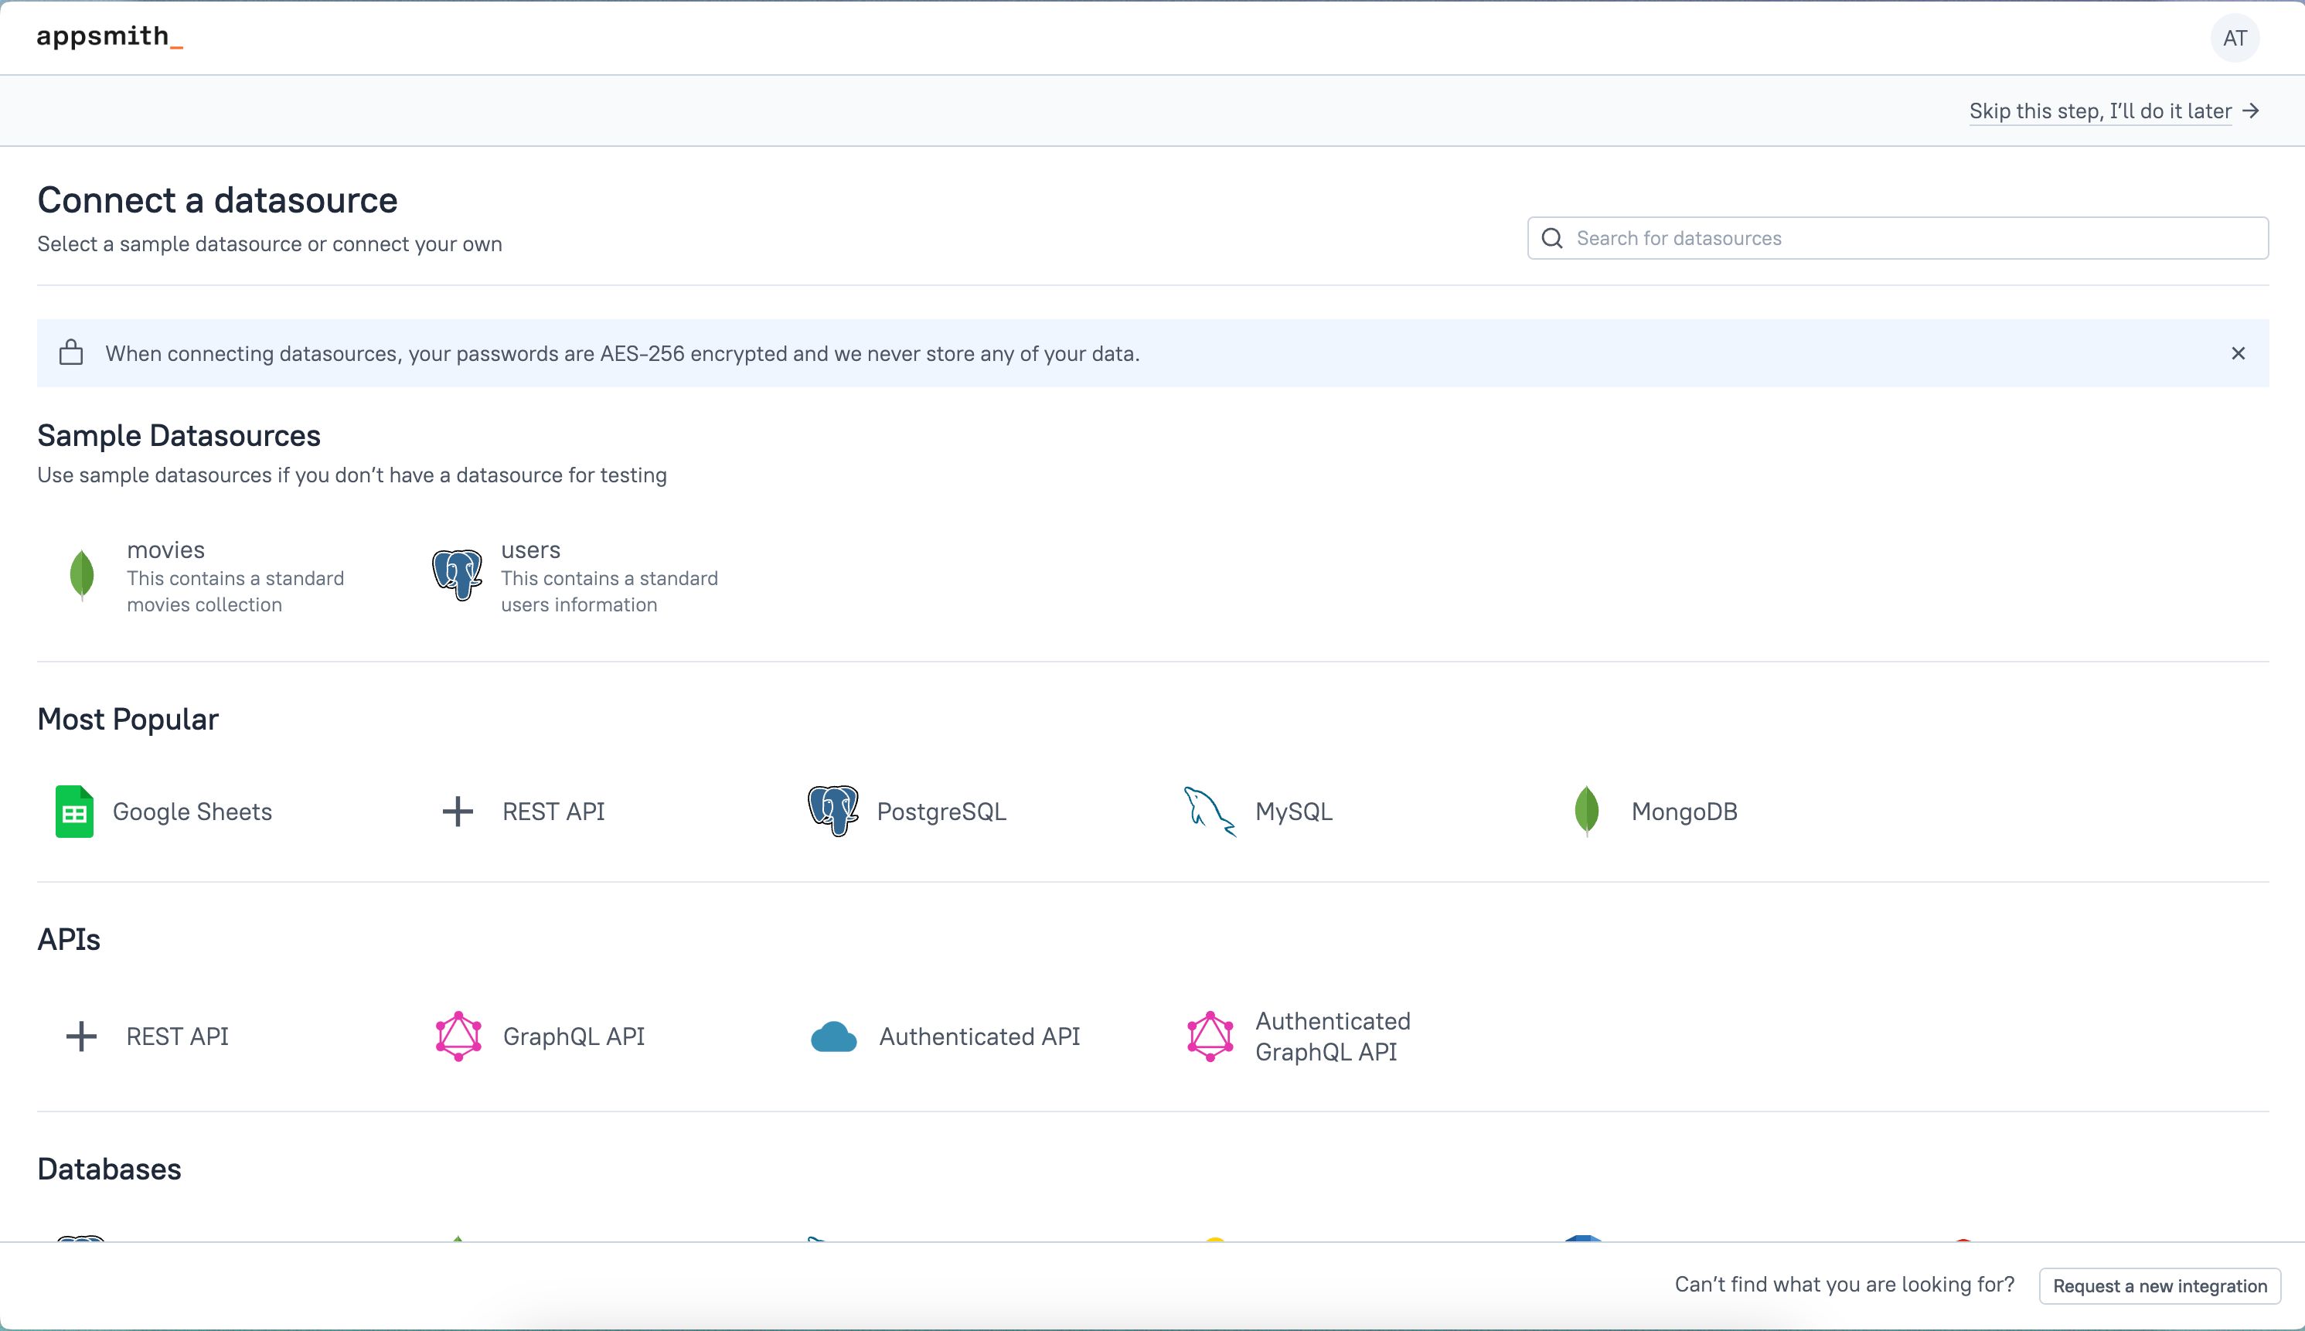Viewport: 2305px width, 1331px height.
Task: Click the PostgreSQL elephant icon in Most Popular
Action: coord(832,810)
